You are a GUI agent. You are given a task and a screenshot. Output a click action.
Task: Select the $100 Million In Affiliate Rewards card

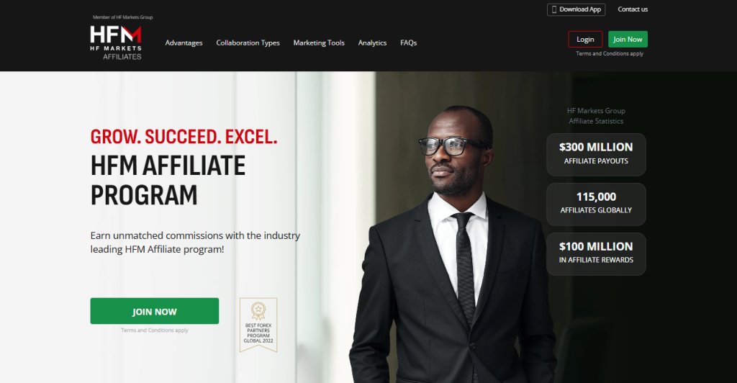click(596, 254)
